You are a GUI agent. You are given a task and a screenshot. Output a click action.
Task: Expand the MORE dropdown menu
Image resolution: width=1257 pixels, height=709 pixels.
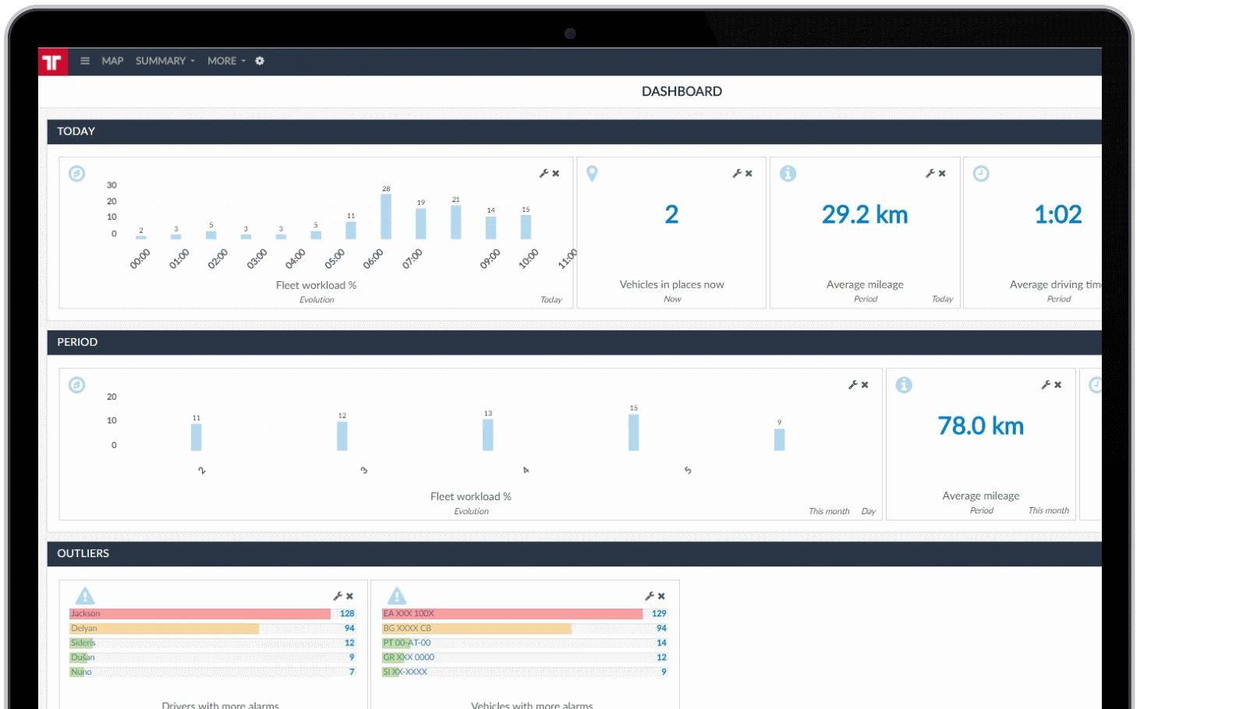[226, 61]
